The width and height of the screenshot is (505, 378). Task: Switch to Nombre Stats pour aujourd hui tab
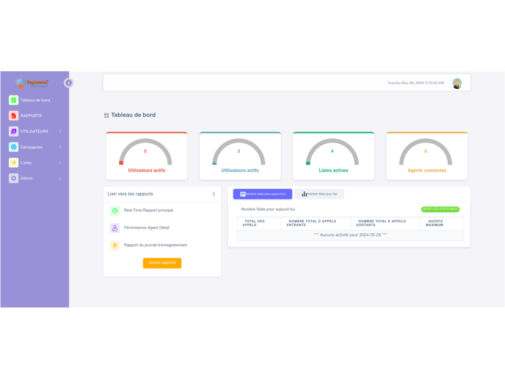pos(263,194)
